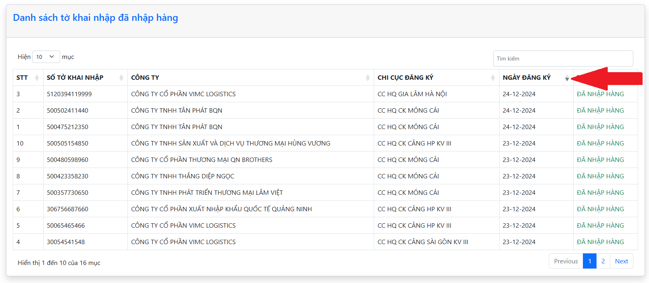Click CC HQ CK CẢNG SÀI GÒN KV III cell
Screen dimensions: 649x283
[x=422, y=242]
